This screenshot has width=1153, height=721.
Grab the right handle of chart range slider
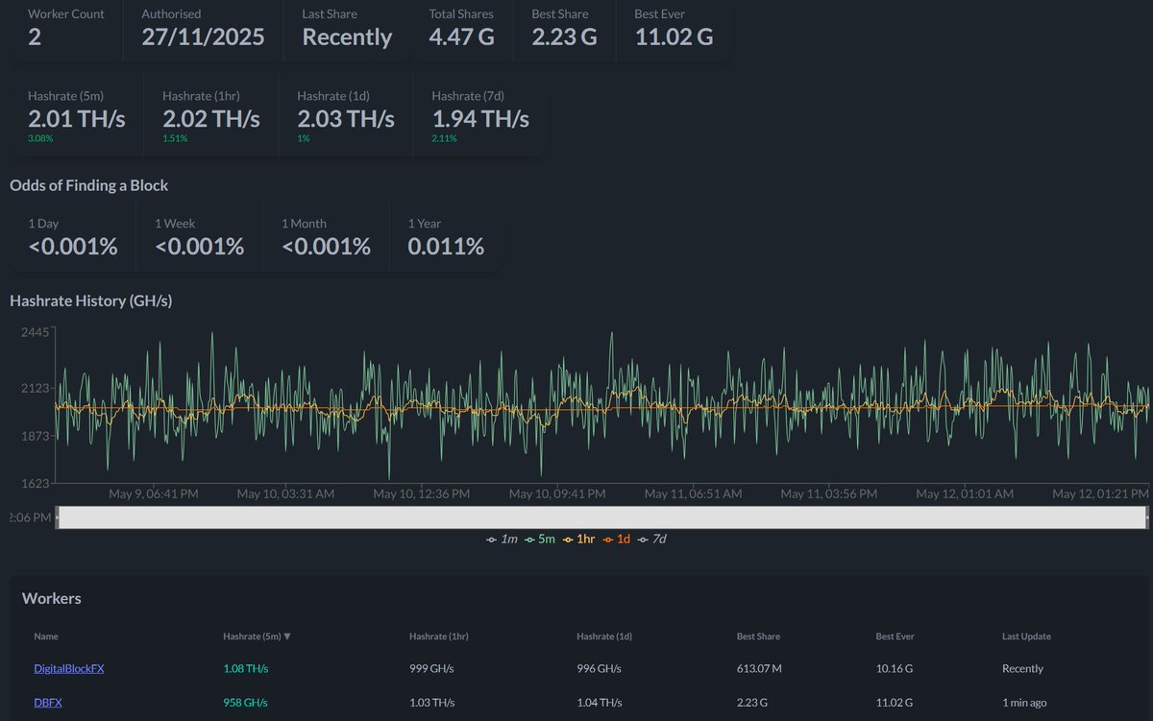(1147, 517)
